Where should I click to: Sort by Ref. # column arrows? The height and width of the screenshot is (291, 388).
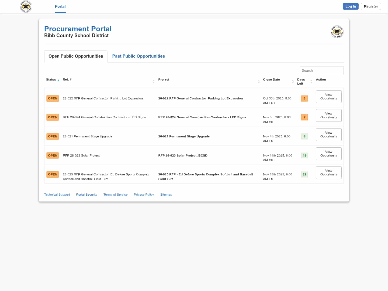(154, 81)
